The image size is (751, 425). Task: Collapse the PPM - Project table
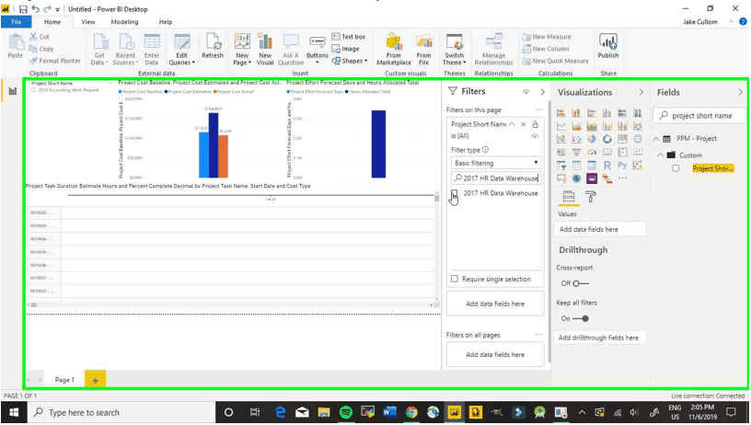tap(656, 139)
